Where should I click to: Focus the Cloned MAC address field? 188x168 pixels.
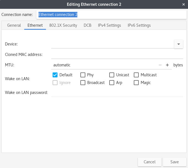tap(117, 55)
